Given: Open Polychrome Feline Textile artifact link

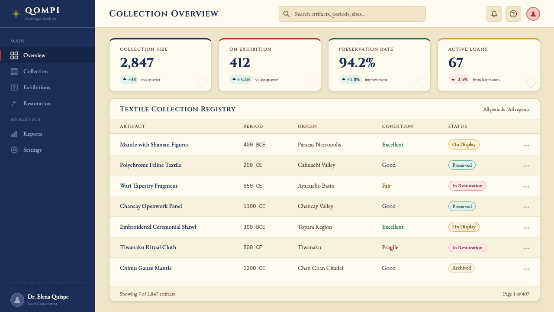Looking at the screenshot, I should 150,165.
